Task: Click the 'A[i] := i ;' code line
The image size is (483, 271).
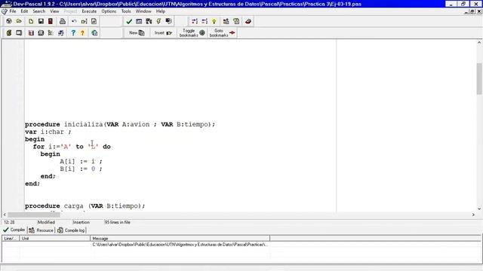Action: (81, 161)
